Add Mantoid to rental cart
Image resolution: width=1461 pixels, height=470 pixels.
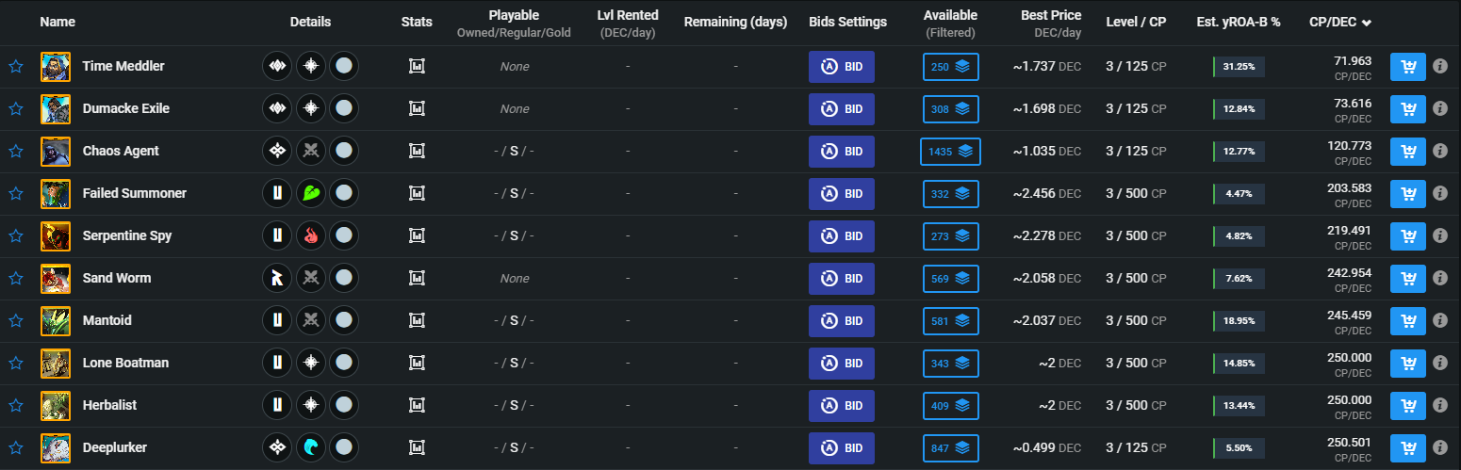point(1408,321)
